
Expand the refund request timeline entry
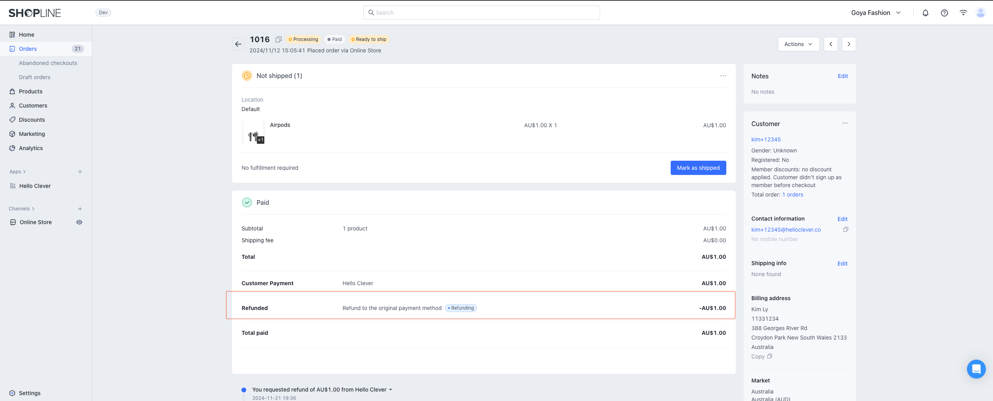(391, 390)
